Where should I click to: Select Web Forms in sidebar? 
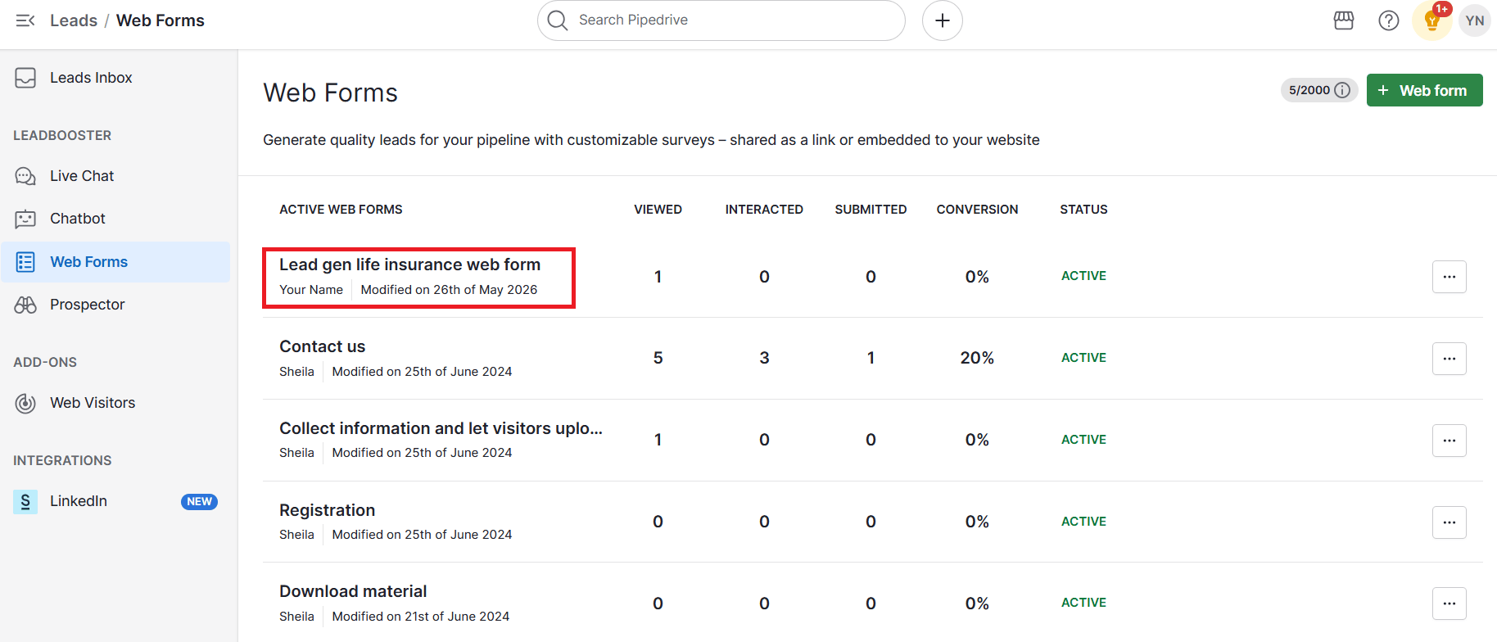coord(115,262)
